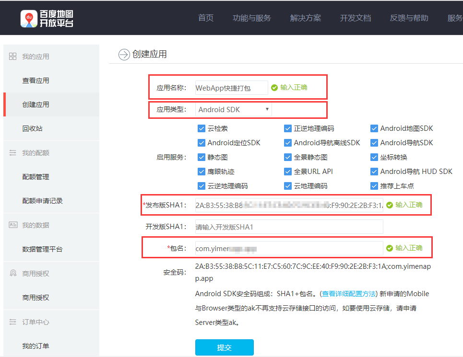Uncheck the 鹰眼轨迹 service
Screen dimensions: 463x357
202,172
